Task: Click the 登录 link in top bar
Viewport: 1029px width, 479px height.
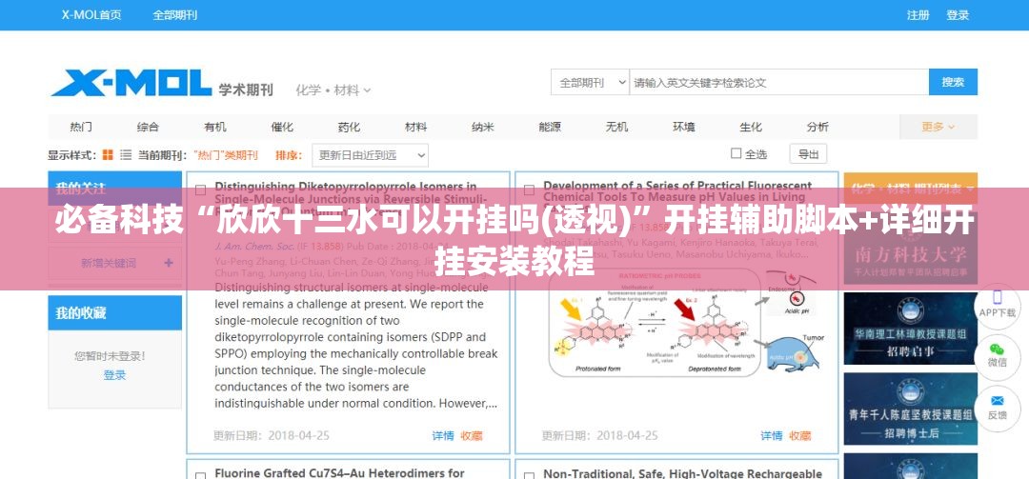Action: click(958, 14)
